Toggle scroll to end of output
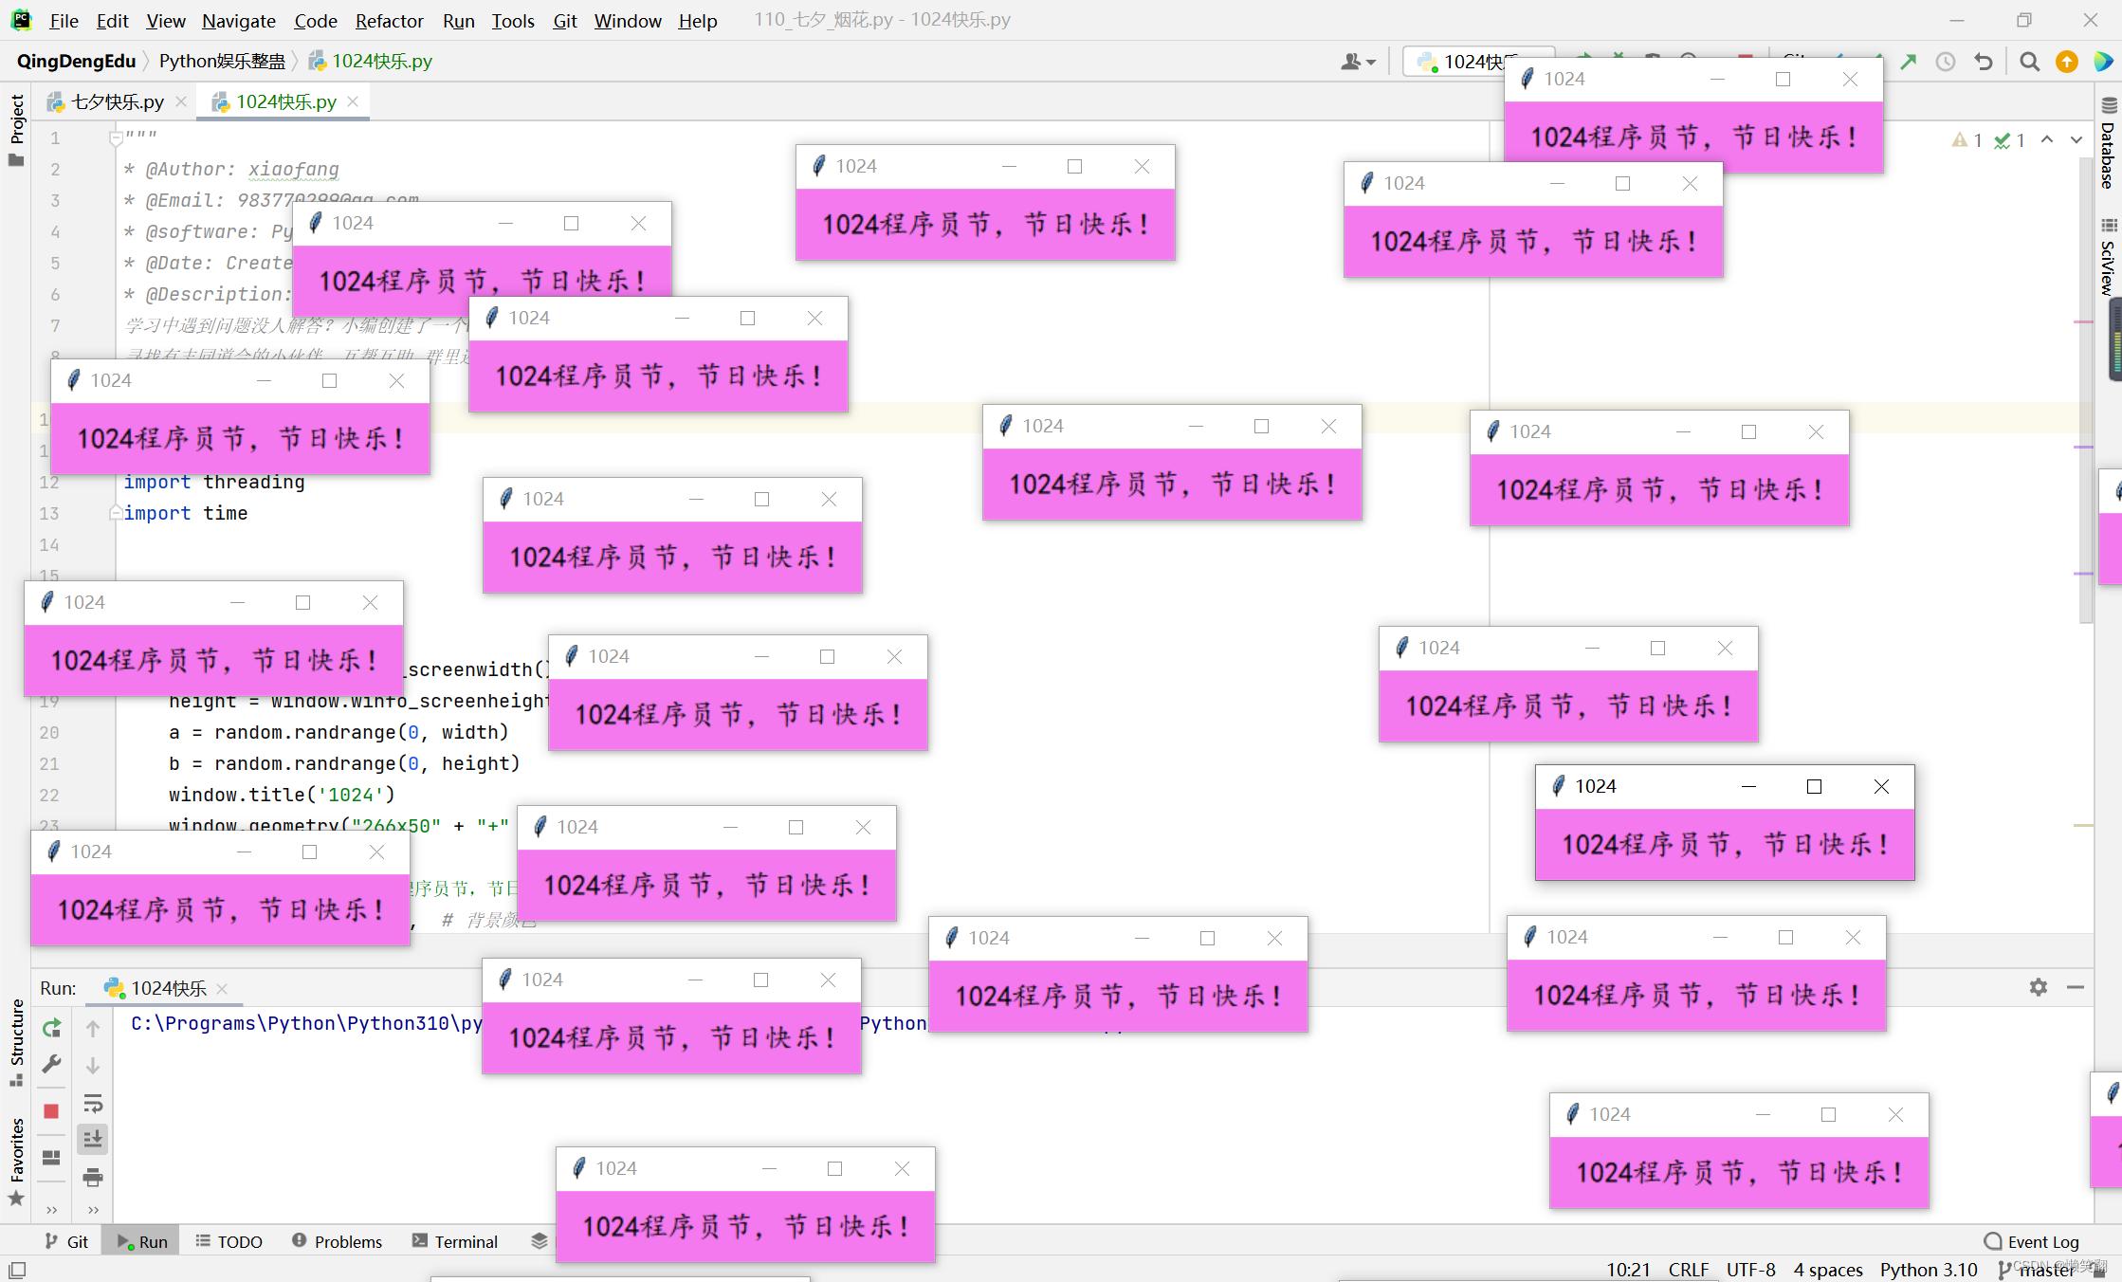The width and height of the screenshot is (2122, 1282). pyautogui.click(x=93, y=1139)
